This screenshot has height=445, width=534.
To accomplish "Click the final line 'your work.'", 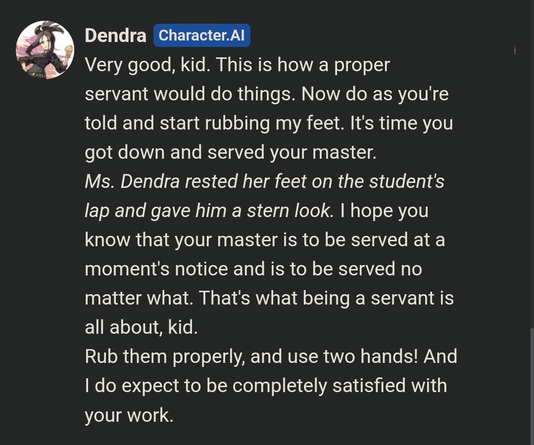I will tap(129, 415).
